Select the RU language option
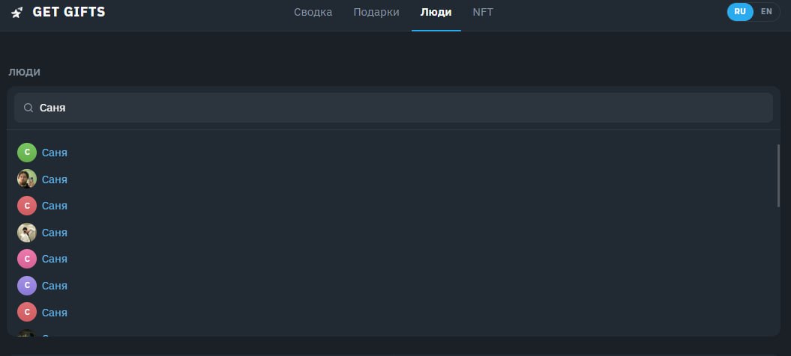791x356 pixels. [x=740, y=11]
